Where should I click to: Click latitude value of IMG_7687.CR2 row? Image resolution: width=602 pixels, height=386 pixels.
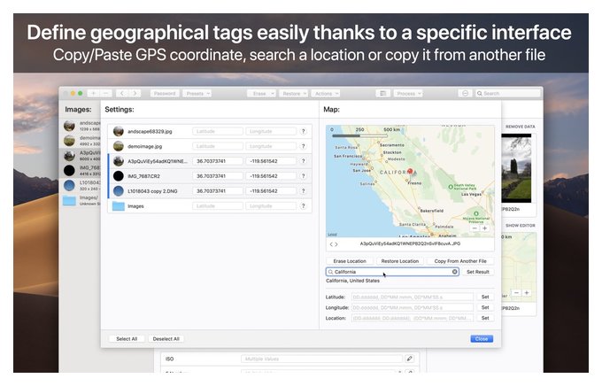coord(218,176)
